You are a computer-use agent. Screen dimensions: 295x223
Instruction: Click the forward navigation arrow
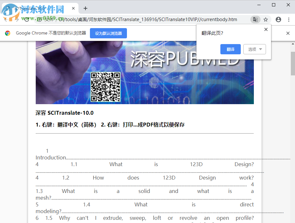click(18, 19)
